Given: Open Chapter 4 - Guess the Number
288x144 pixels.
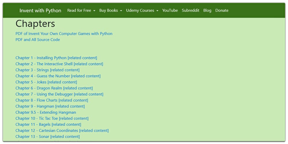Looking at the screenshot, I should click(x=43, y=76).
